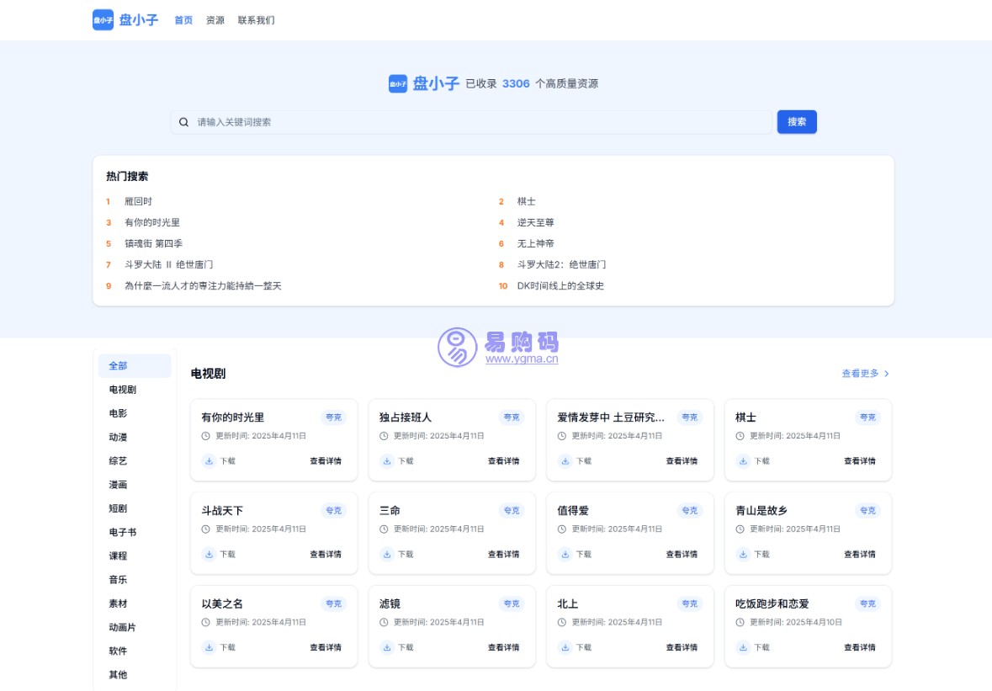Switch to the 短剧 sidebar category

pyautogui.click(x=118, y=508)
